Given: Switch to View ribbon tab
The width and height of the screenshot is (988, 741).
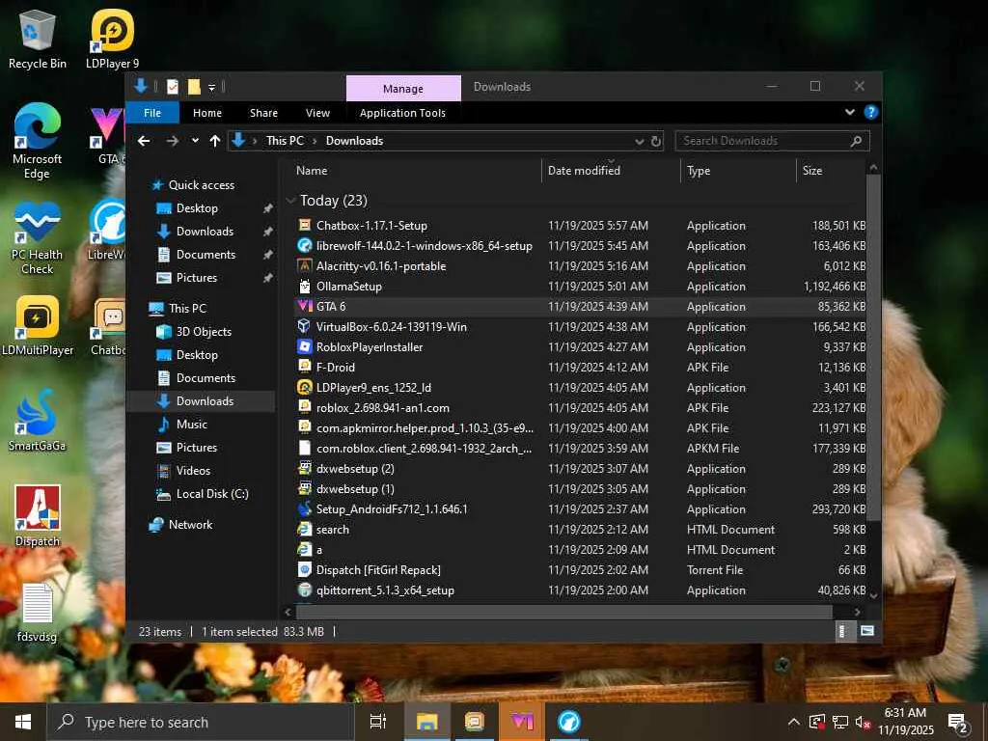Looking at the screenshot, I should [317, 113].
